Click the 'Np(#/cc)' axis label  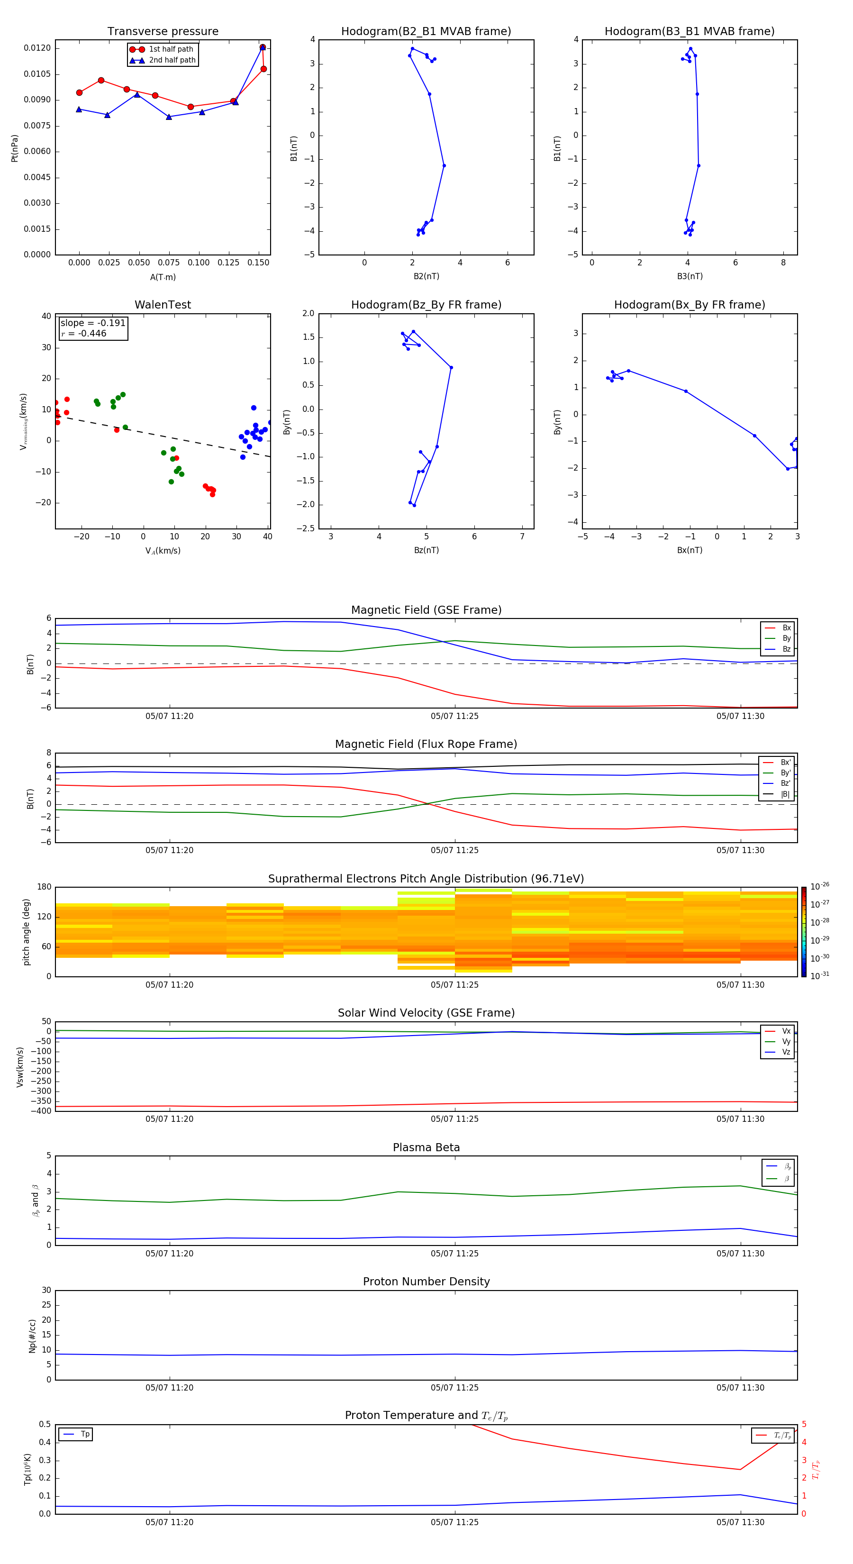coord(32,1336)
